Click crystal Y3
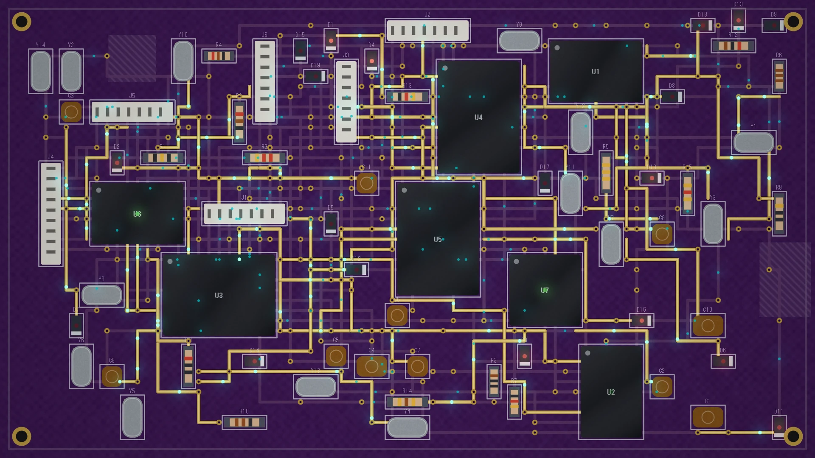815x458 pixels. click(x=713, y=224)
